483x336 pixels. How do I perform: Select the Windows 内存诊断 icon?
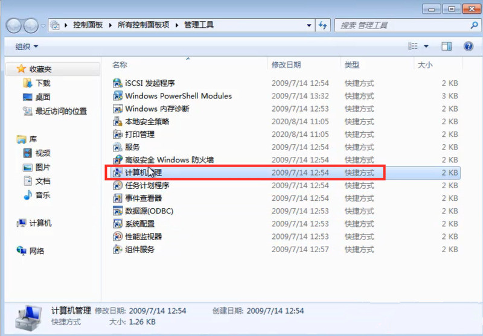(118, 109)
